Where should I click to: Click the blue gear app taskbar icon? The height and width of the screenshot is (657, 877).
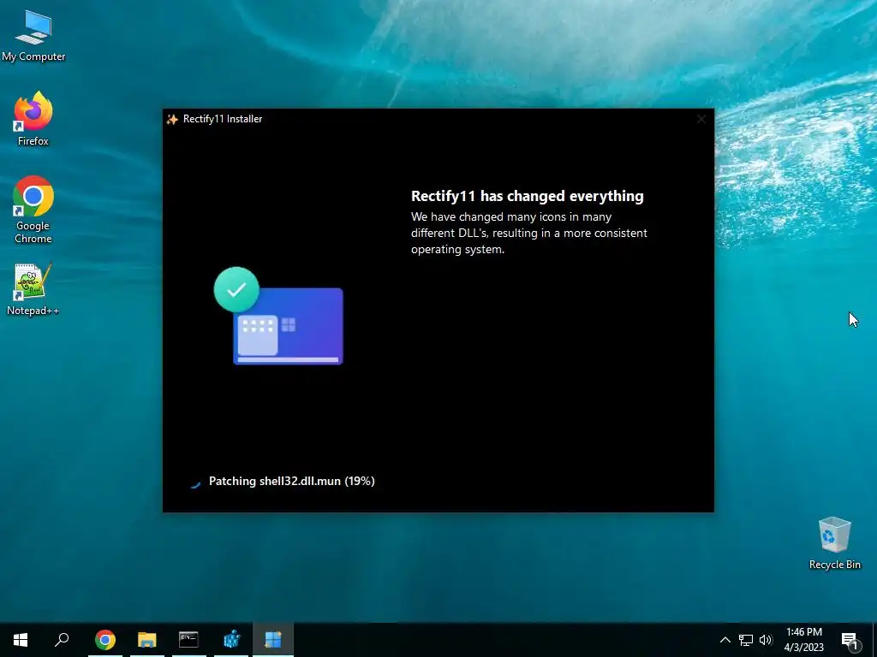[231, 640]
